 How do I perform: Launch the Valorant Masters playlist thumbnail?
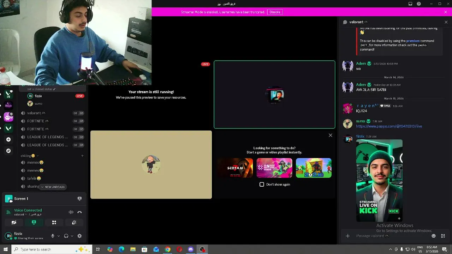tap(274, 168)
